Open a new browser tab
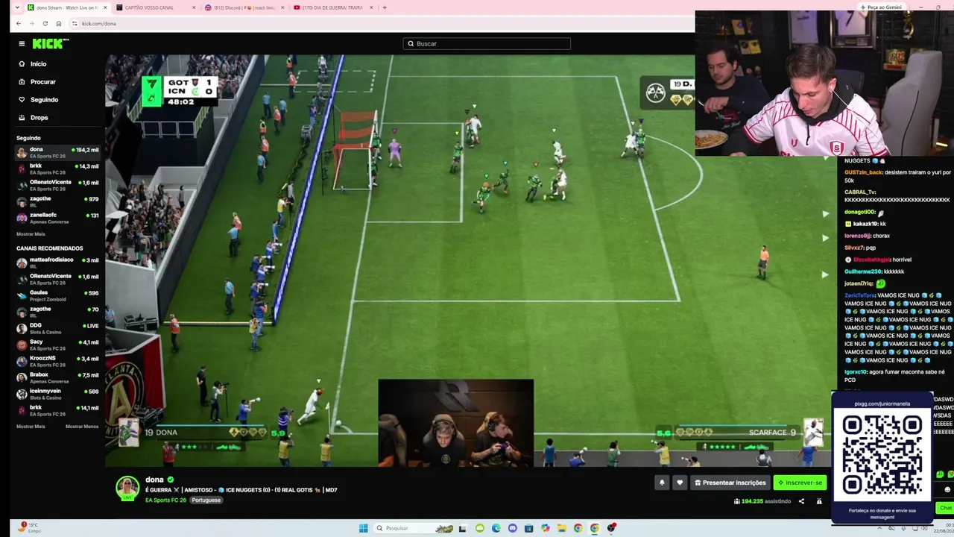 point(385,7)
